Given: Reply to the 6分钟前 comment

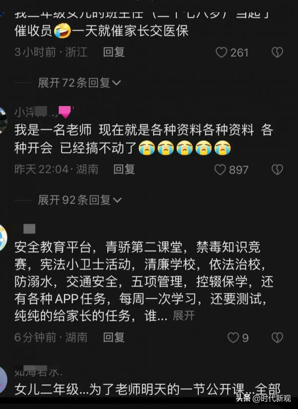Looking at the screenshot, I should [x=114, y=337].
